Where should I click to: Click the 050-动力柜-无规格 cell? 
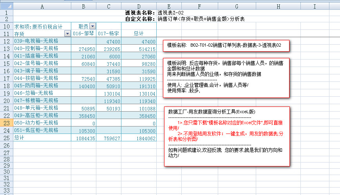pyautogui.click(x=36, y=123)
